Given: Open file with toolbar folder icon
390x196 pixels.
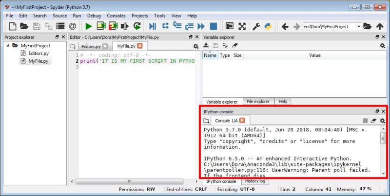Looking at the screenshot, I should click(24, 26).
